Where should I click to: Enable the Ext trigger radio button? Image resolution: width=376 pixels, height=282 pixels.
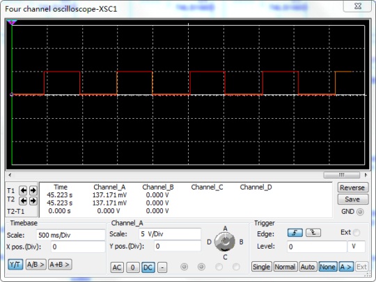click(357, 233)
